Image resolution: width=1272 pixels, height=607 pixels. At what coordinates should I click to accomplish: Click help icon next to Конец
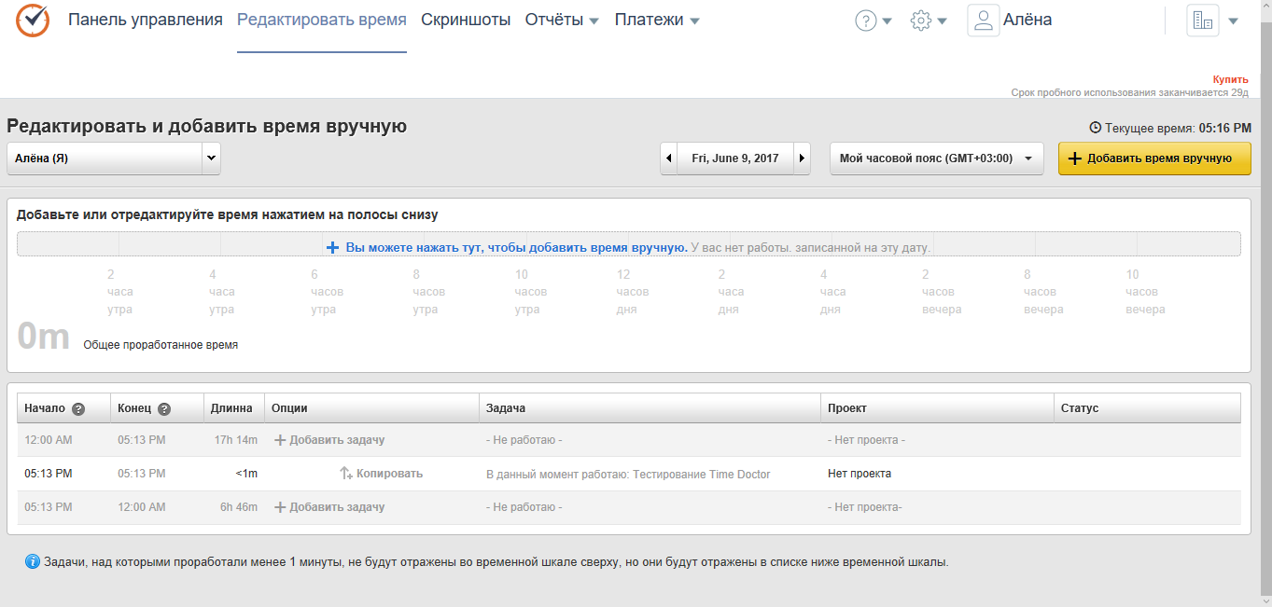pos(164,408)
